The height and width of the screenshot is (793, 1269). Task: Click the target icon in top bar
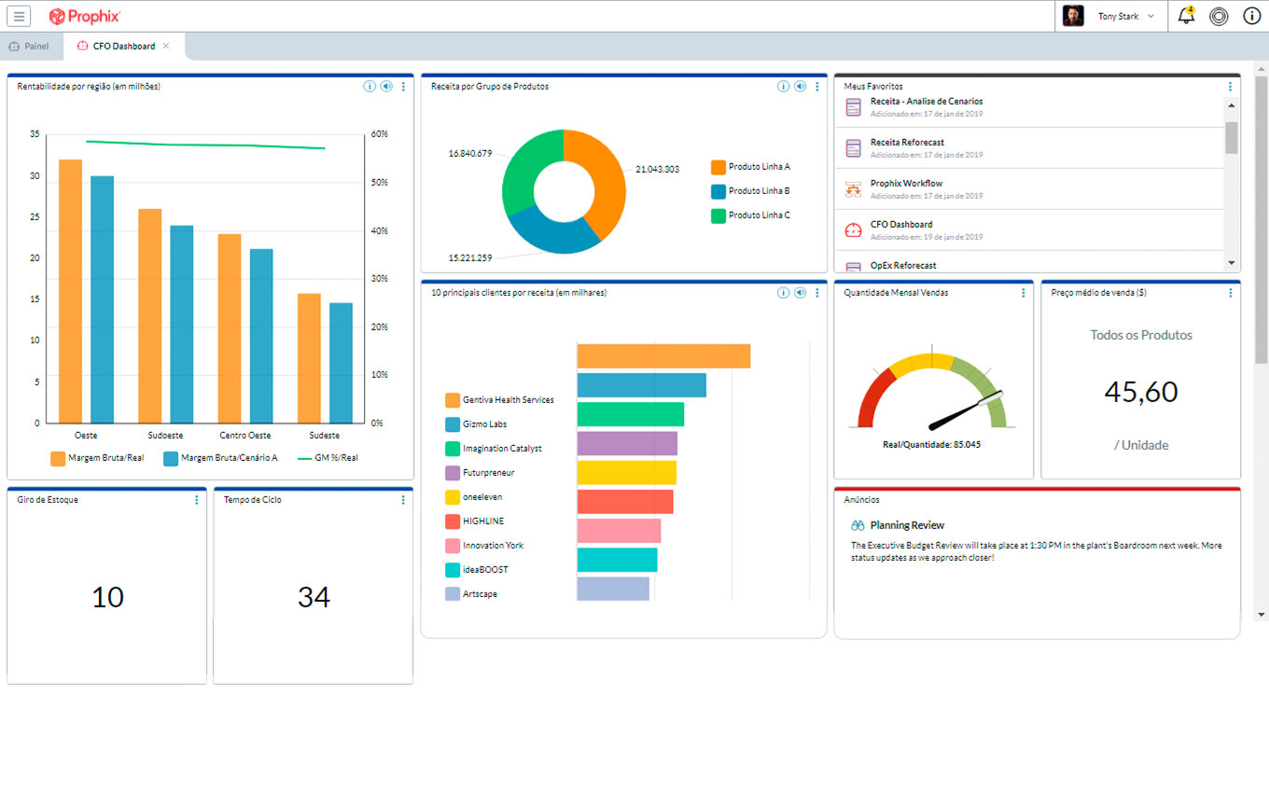1219,16
